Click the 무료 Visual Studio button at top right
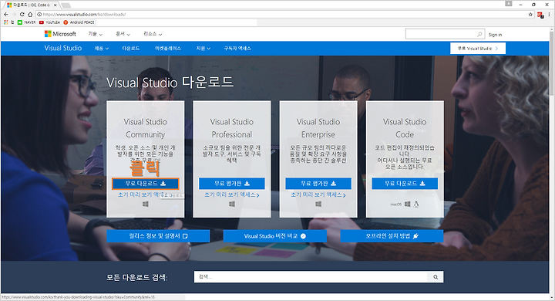555x301 pixels. click(x=478, y=48)
